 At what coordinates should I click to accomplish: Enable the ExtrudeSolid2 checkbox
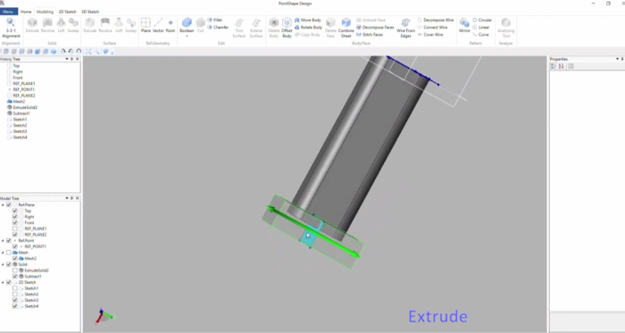15,271
